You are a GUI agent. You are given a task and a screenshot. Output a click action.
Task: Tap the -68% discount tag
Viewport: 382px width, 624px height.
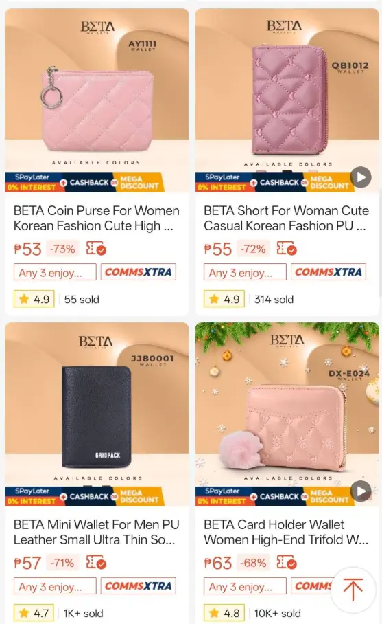pos(253,563)
